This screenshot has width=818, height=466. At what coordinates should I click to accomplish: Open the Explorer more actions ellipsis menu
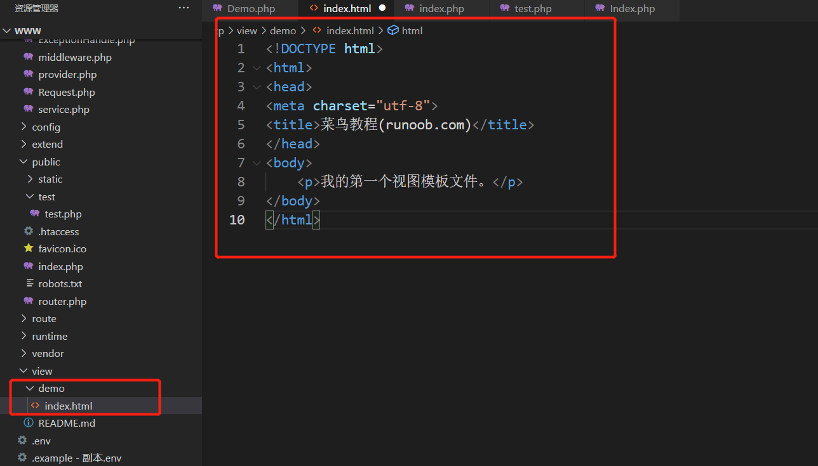[184, 8]
